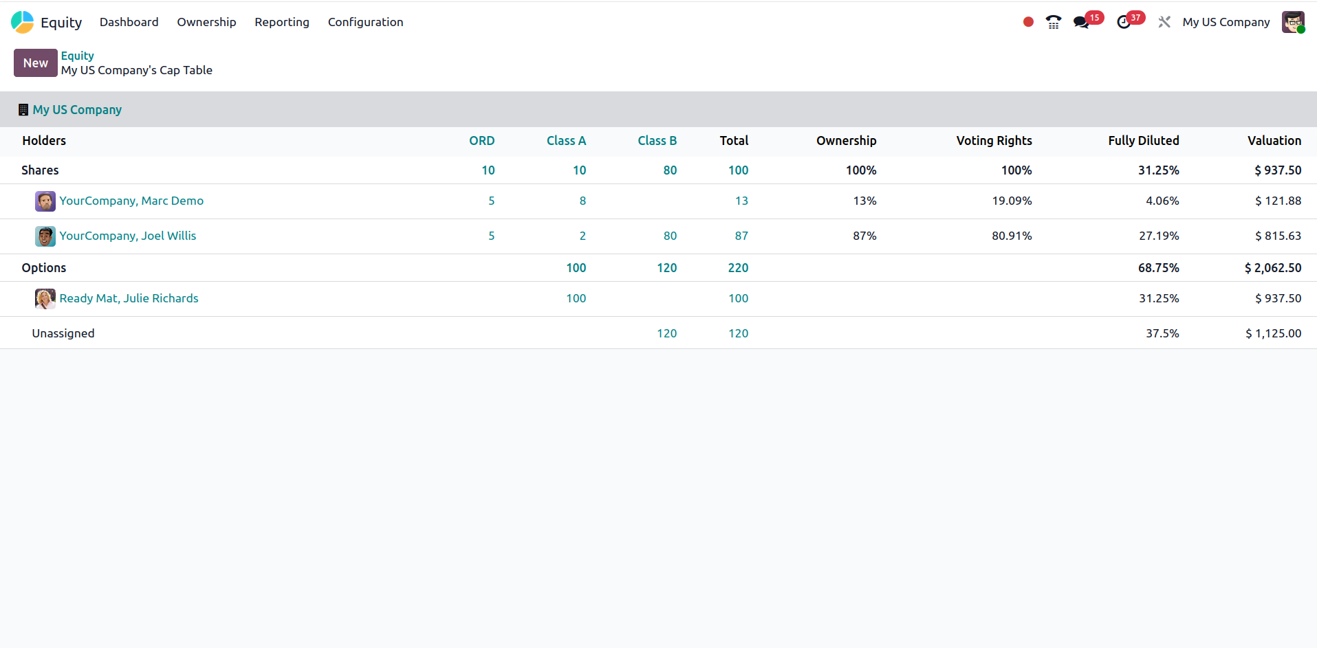The width and height of the screenshot is (1317, 648).
Task: Expand the Configuration menu
Action: (x=365, y=22)
